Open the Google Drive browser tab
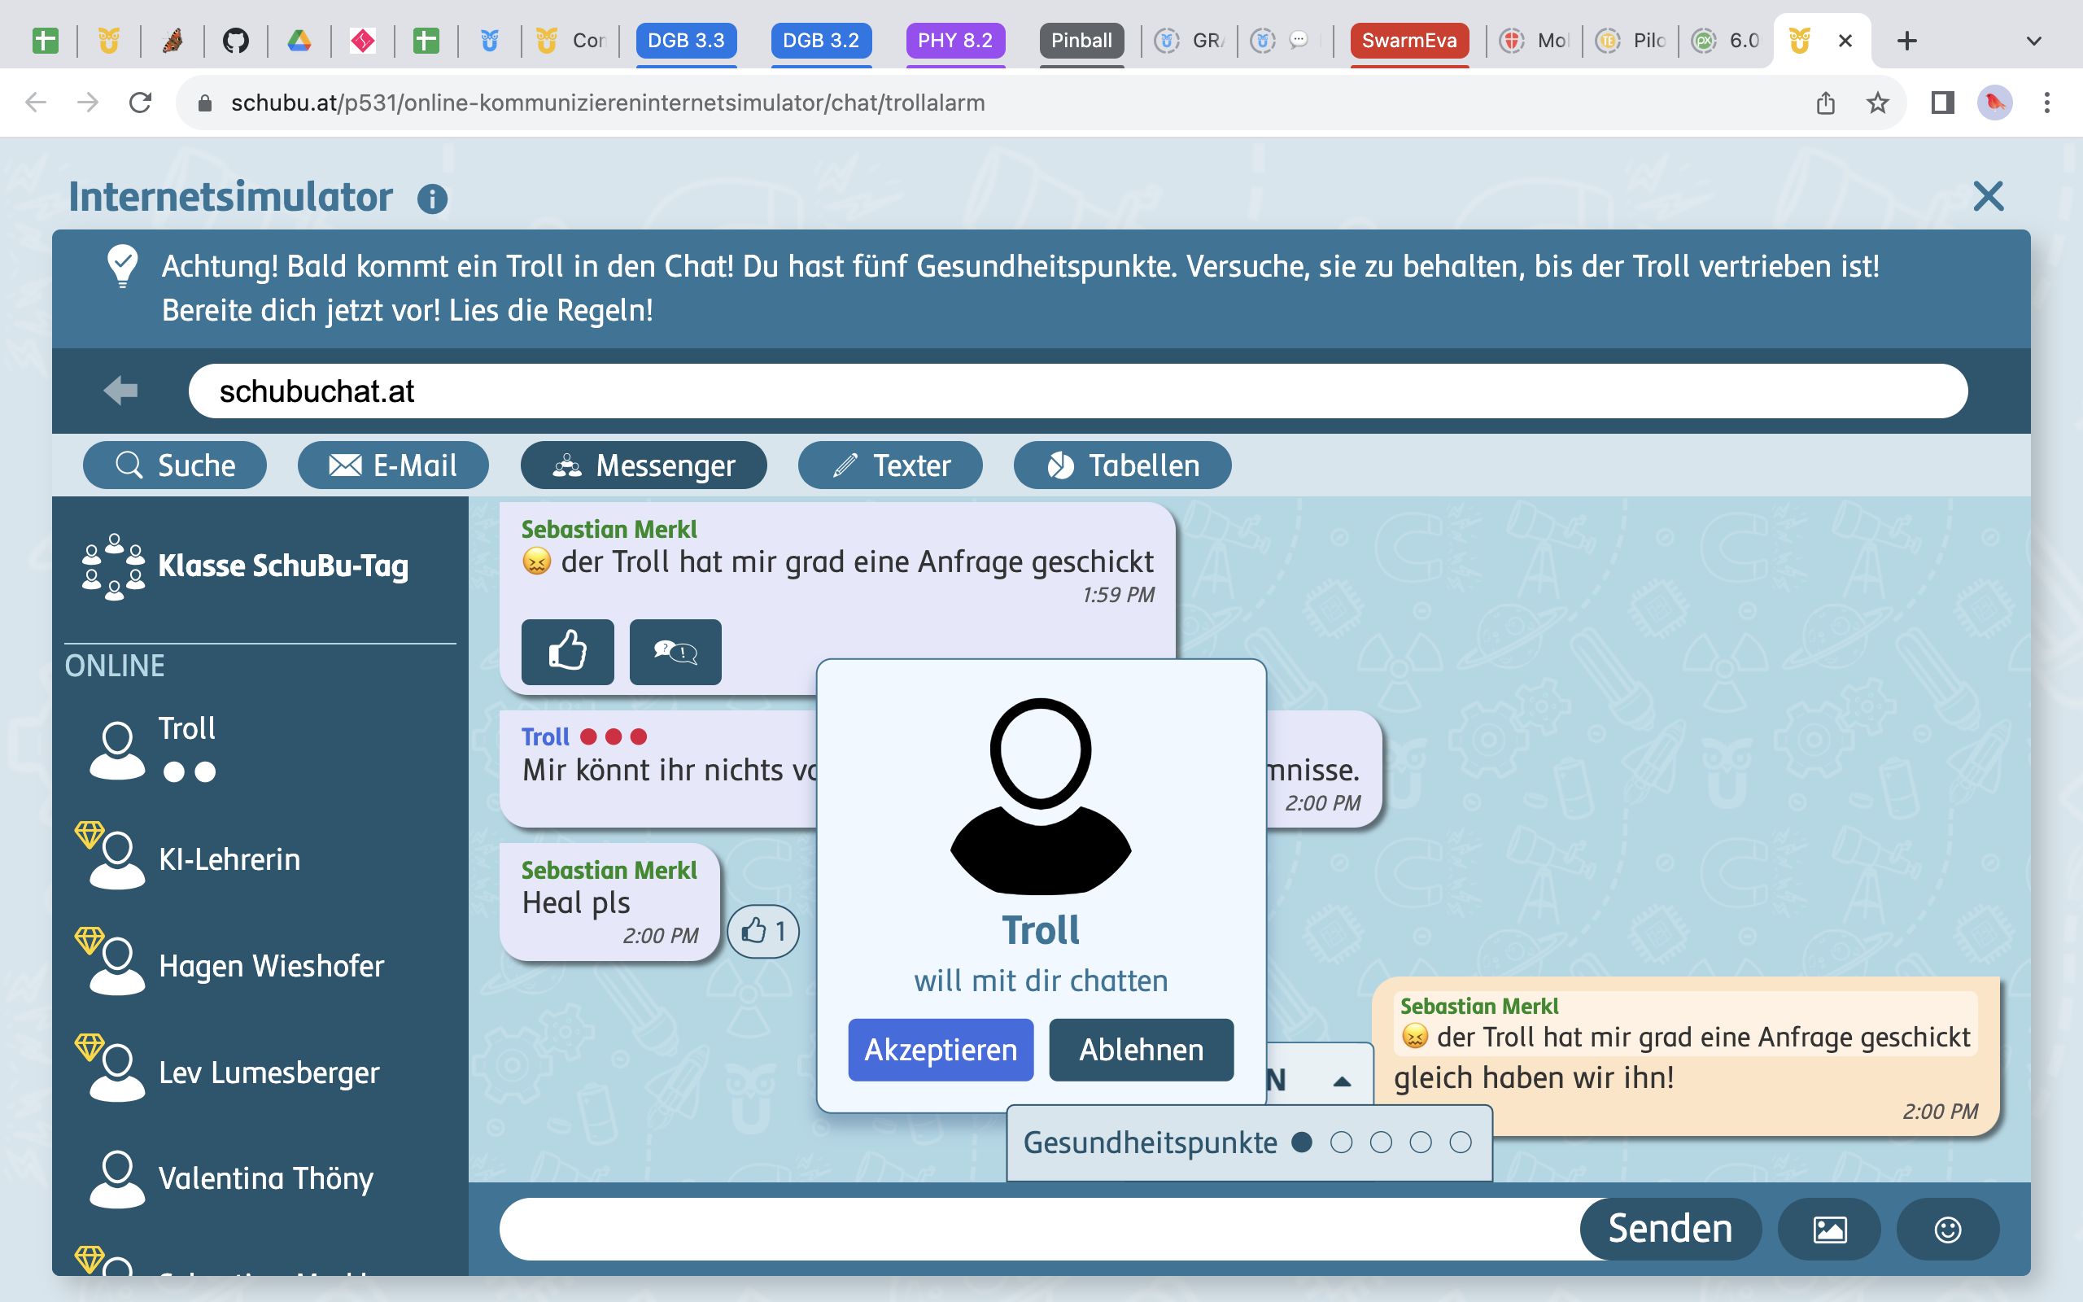Screen dimensions: 2083x1302 [299, 41]
